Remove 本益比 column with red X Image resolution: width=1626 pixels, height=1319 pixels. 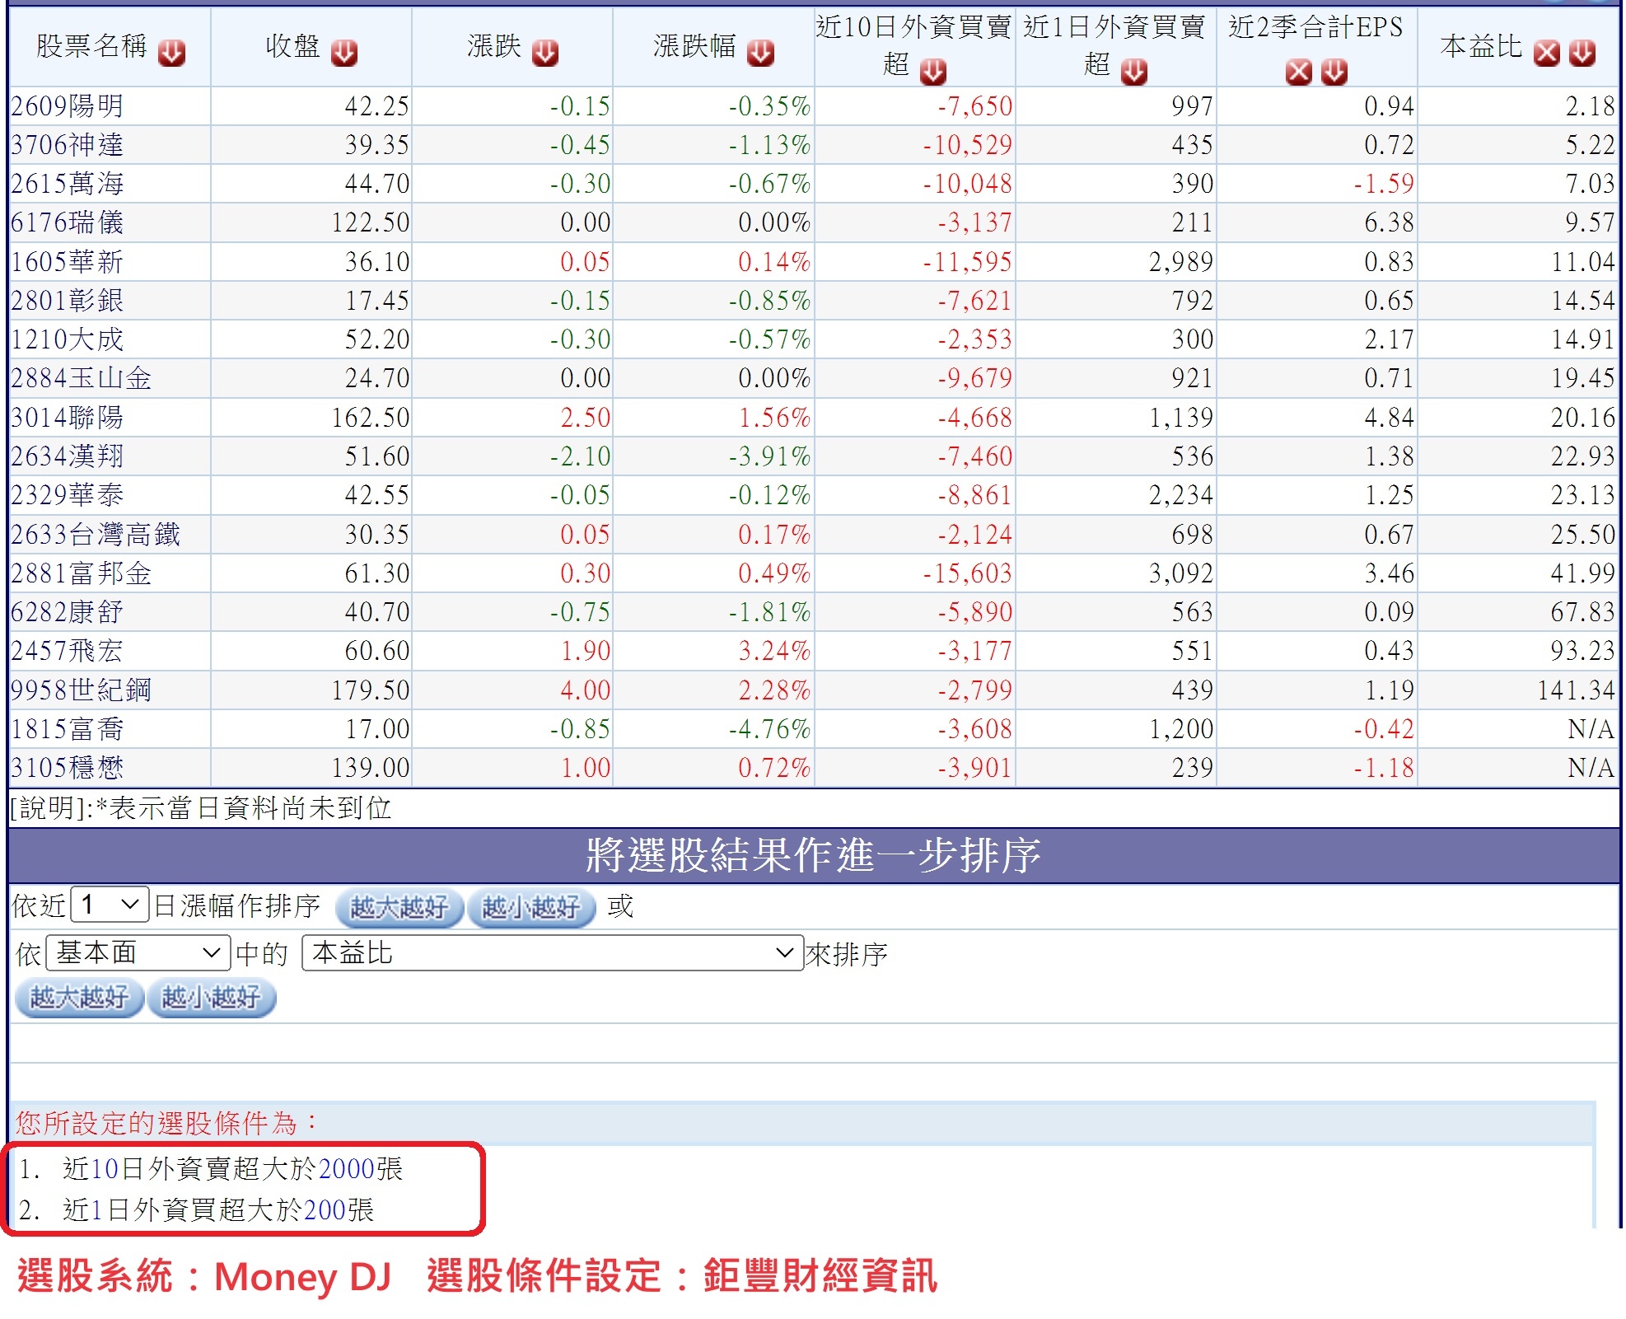tap(1547, 54)
